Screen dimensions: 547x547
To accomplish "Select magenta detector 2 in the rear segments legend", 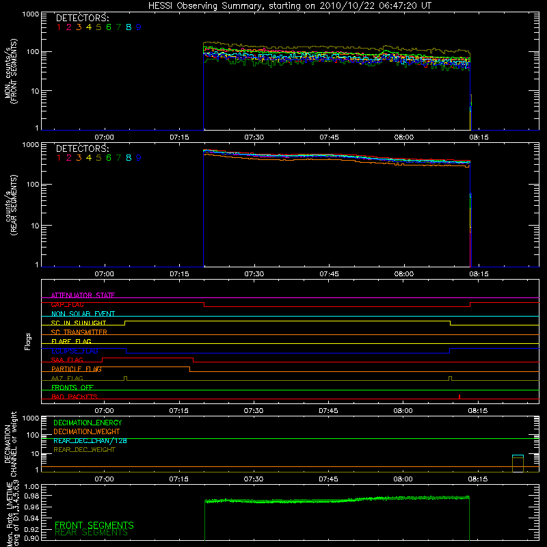I will 69,158.
